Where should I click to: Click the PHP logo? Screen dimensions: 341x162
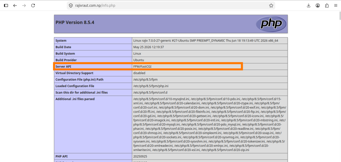pyautogui.click(x=271, y=24)
